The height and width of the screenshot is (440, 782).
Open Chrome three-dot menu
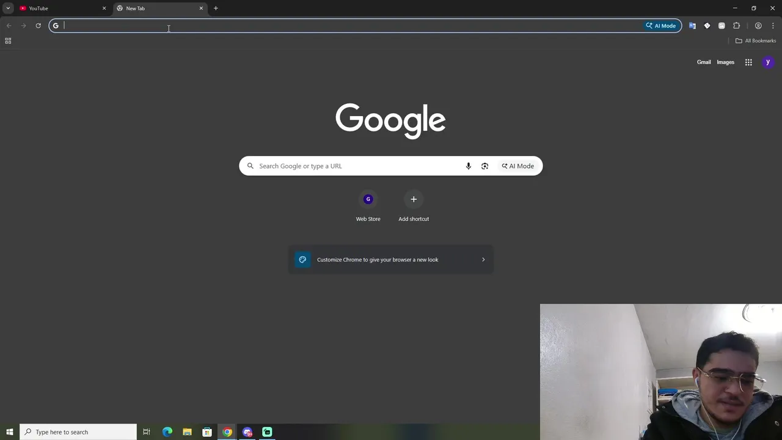coord(773,26)
